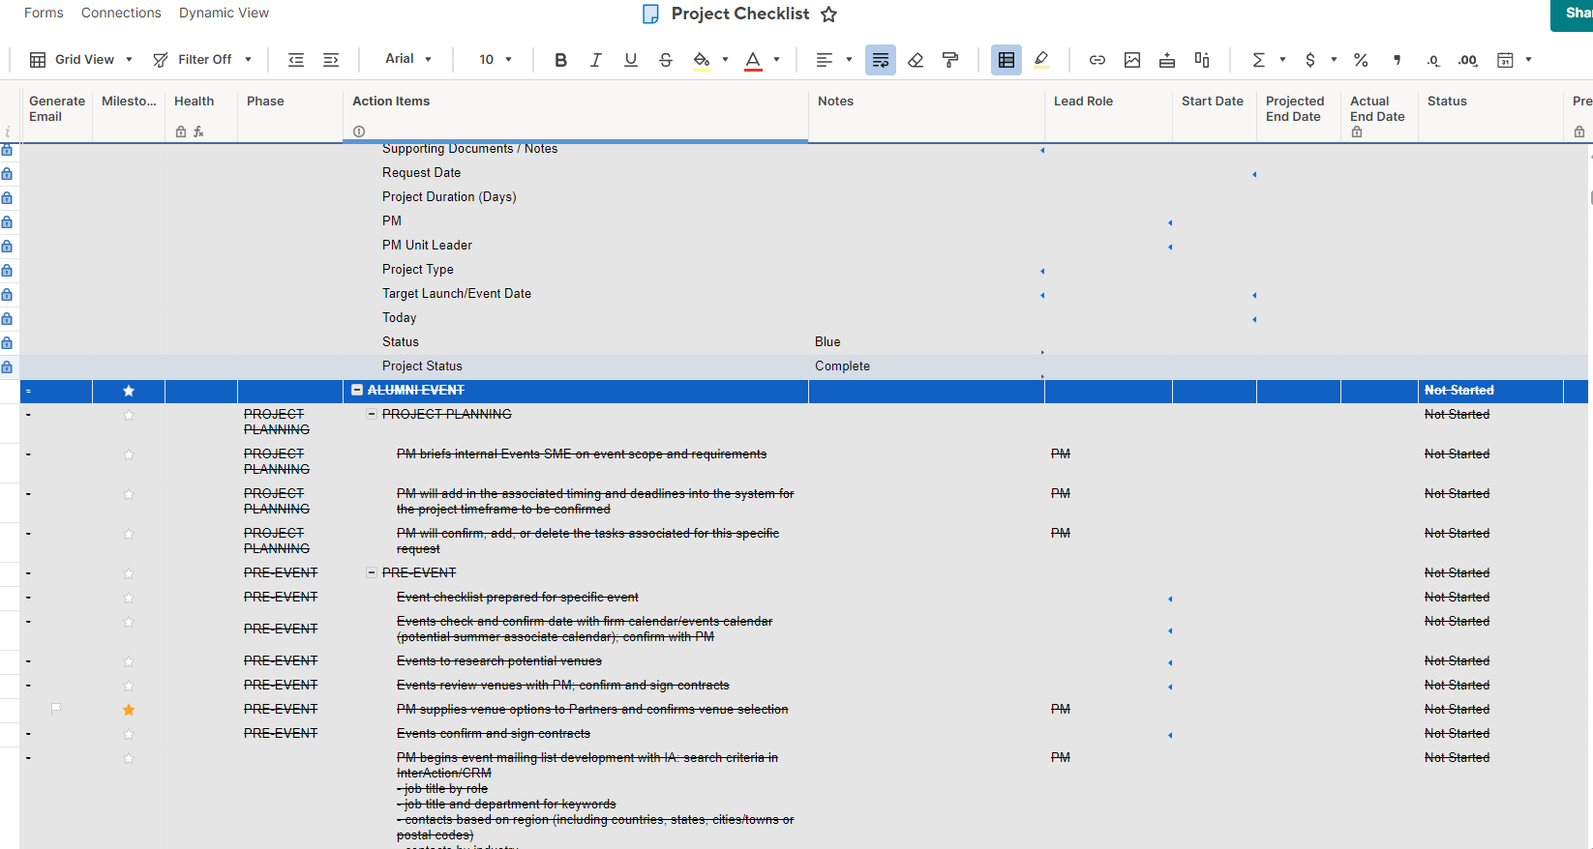Click the Status column header

pyautogui.click(x=1490, y=111)
